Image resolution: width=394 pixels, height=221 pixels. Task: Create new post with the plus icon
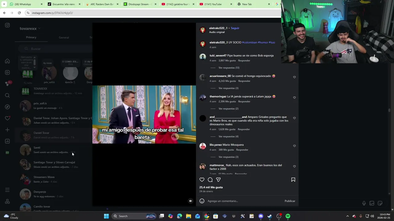(7, 130)
